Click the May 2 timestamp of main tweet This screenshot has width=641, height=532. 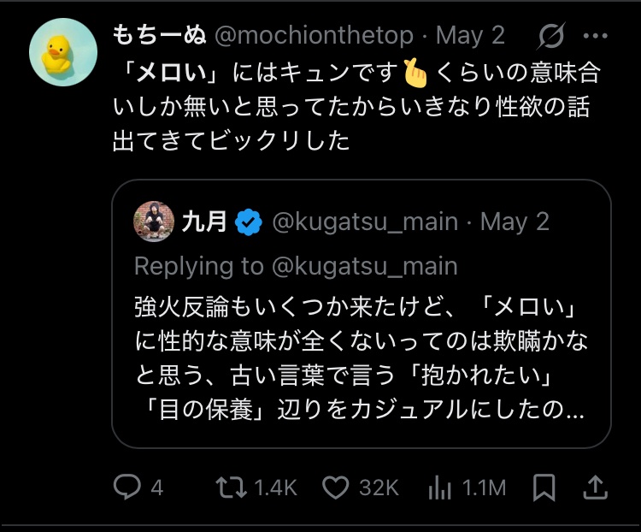(x=470, y=36)
